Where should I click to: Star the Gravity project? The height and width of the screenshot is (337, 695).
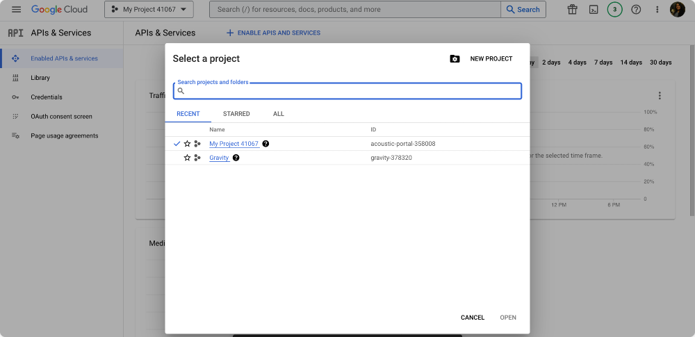[x=187, y=158]
